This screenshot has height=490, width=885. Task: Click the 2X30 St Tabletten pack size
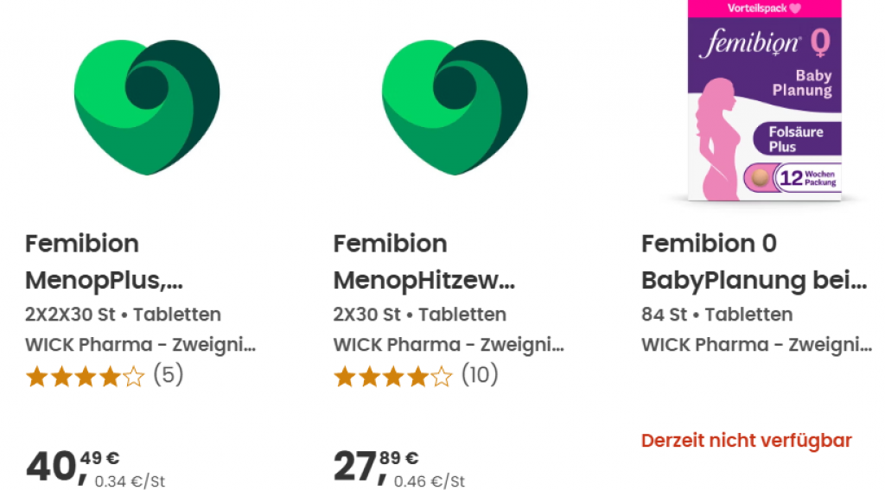click(420, 315)
